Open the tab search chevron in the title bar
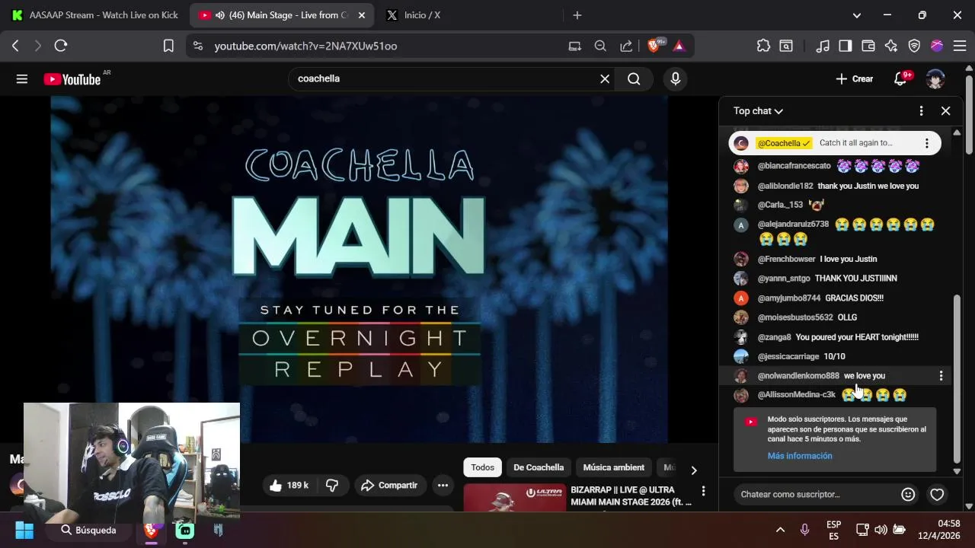Screen dimensions: 975x548 (856, 15)
